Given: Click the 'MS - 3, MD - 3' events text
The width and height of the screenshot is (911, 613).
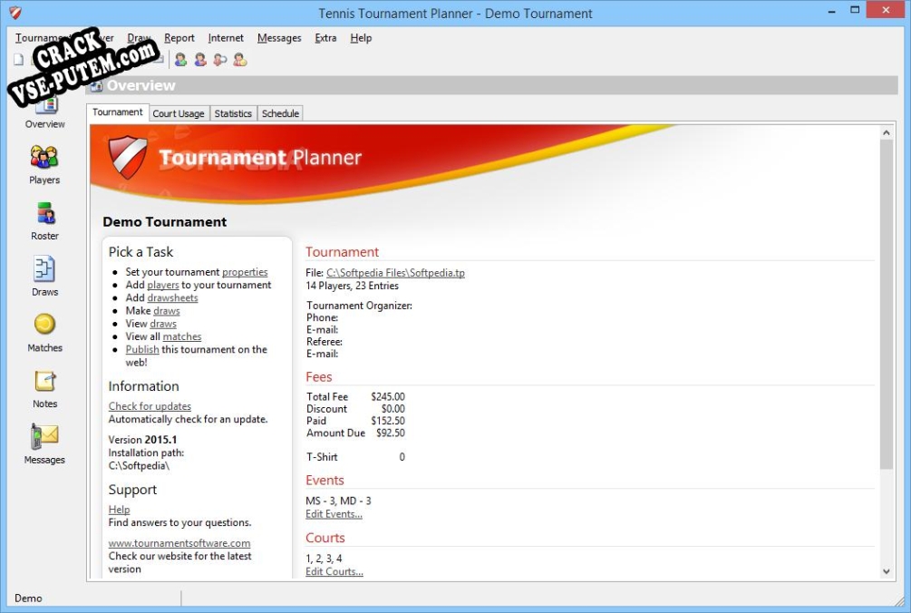Looking at the screenshot, I should click(x=338, y=501).
